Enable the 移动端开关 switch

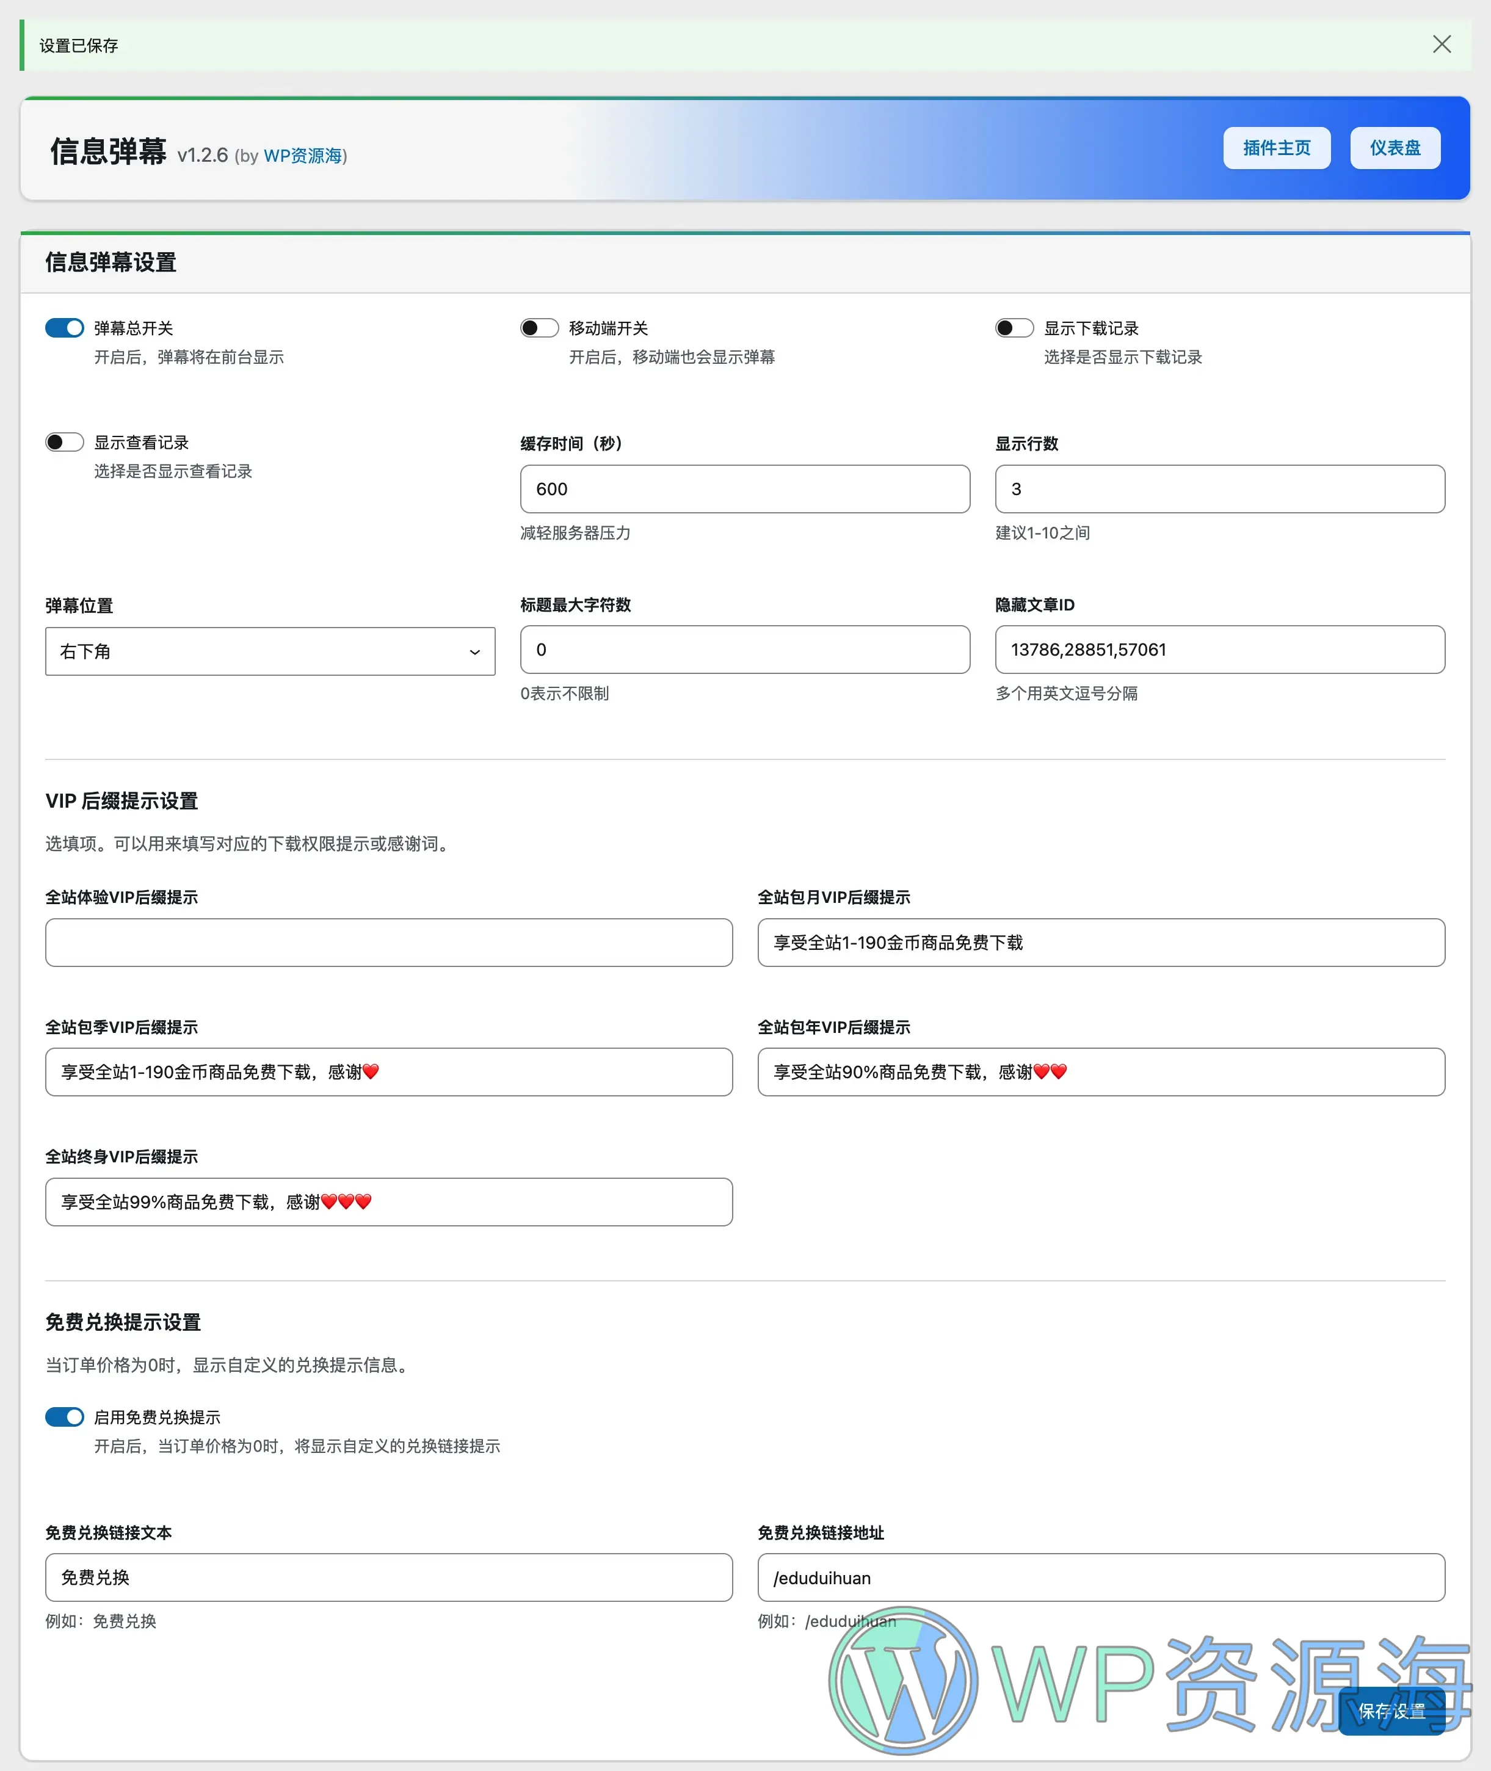click(539, 328)
